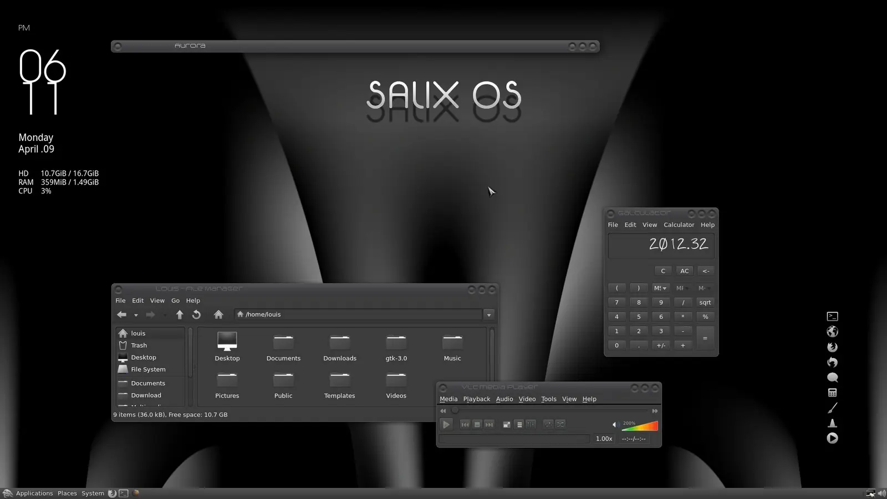Launch the calculator from the right dock
887x499 pixels.
coord(832,393)
